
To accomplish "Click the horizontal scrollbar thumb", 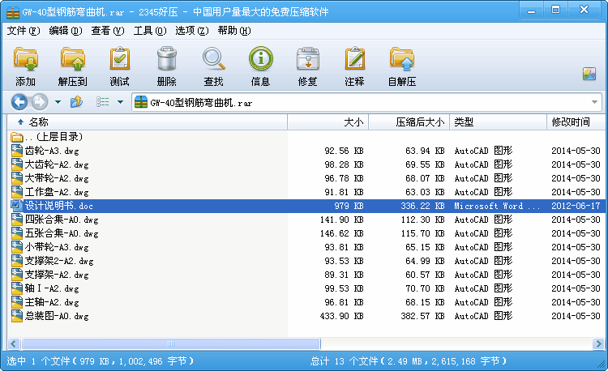I will pos(171,343).
